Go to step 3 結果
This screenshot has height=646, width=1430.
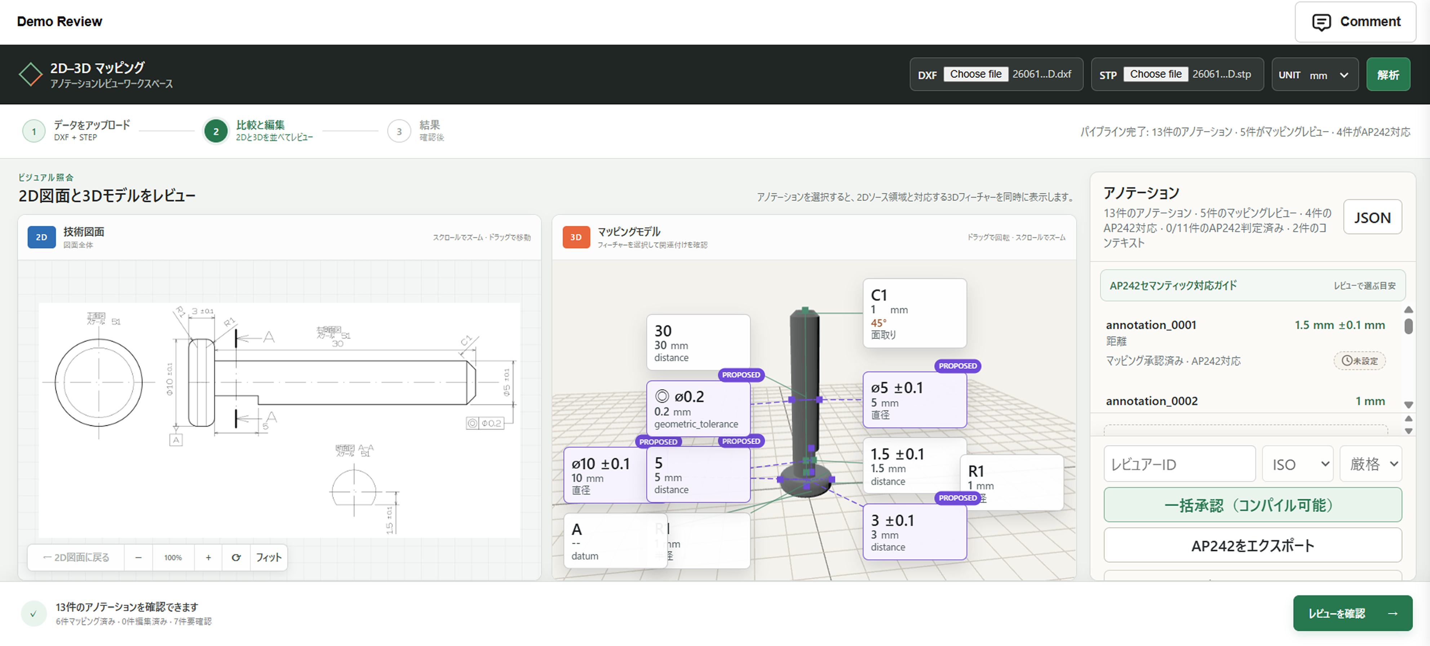tap(416, 131)
